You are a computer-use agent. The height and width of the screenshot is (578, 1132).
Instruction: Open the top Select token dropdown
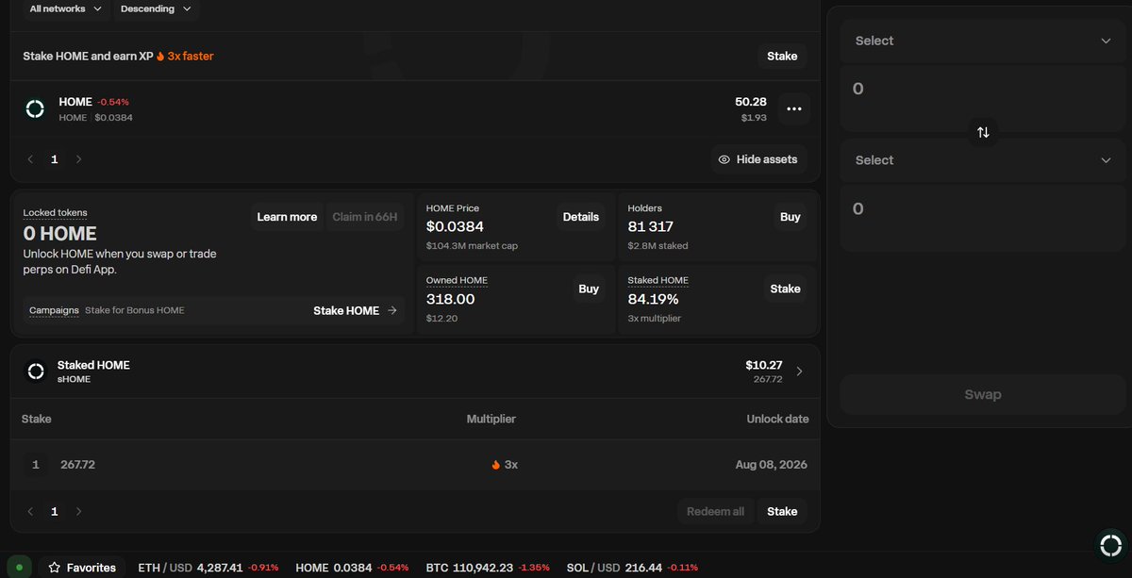coord(983,41)
